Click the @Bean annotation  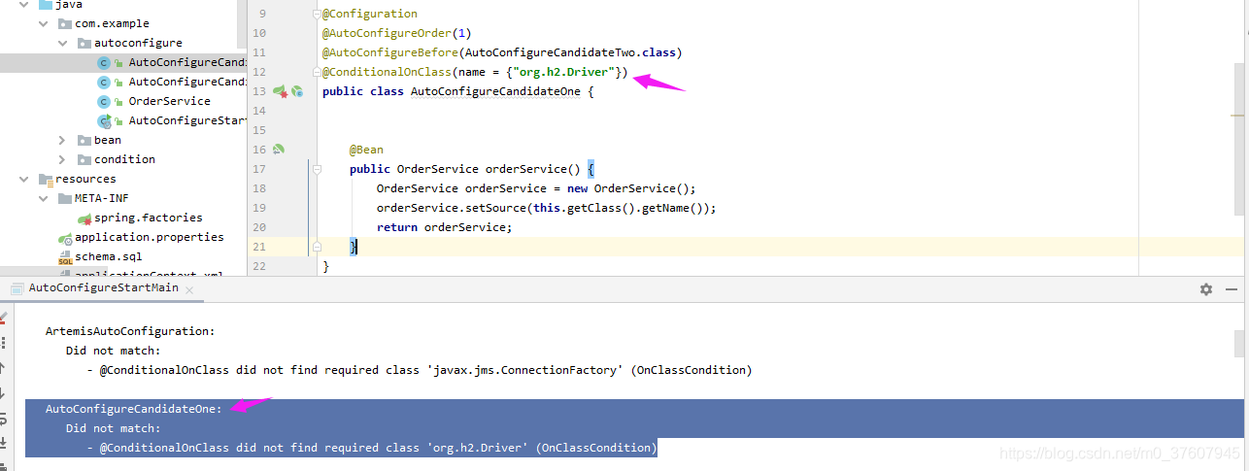366,150
